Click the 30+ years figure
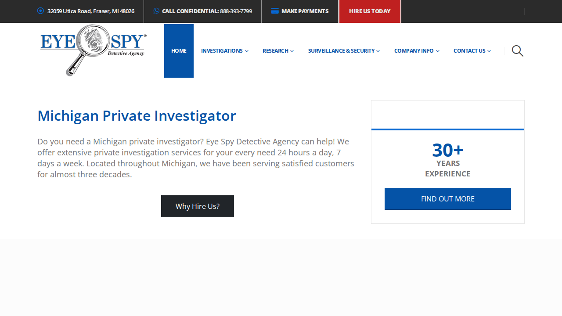The image size is (562, 316). [x=448, y=150]
